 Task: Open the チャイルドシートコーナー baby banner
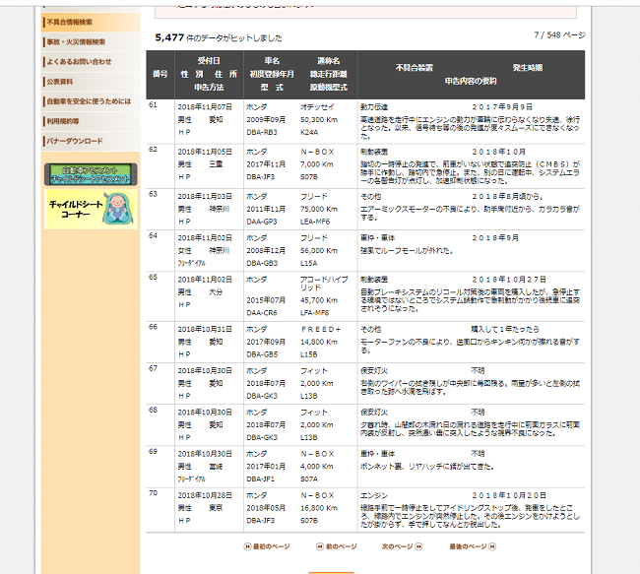91,209
